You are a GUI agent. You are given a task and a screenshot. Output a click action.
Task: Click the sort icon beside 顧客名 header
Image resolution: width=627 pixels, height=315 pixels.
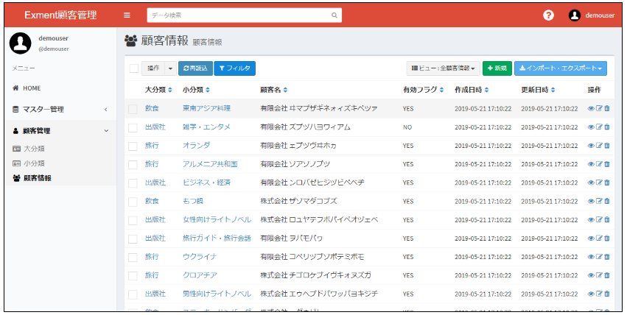(x=285, y=90)
